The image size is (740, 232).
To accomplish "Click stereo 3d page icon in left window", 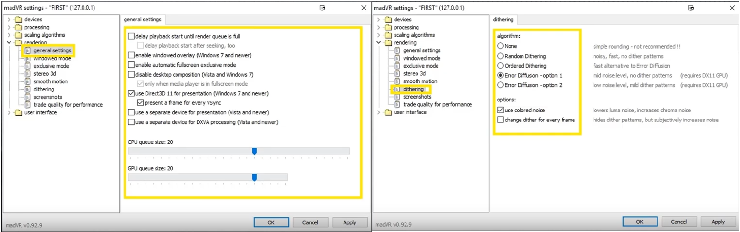I will click(x=27, y=73).
